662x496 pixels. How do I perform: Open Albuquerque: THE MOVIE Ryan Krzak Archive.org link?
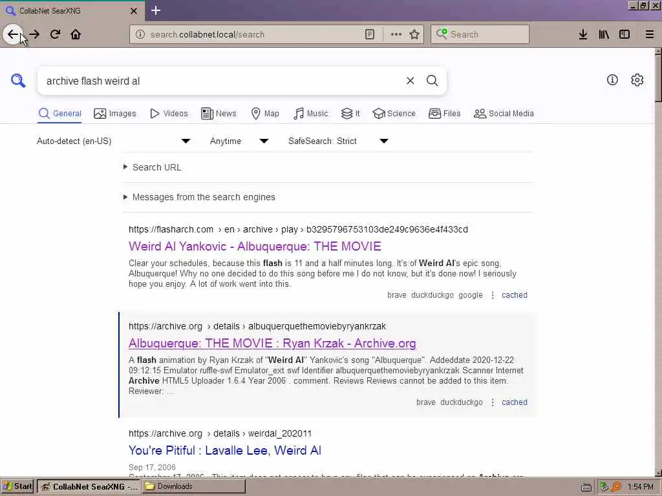click(x=272, y=344)
